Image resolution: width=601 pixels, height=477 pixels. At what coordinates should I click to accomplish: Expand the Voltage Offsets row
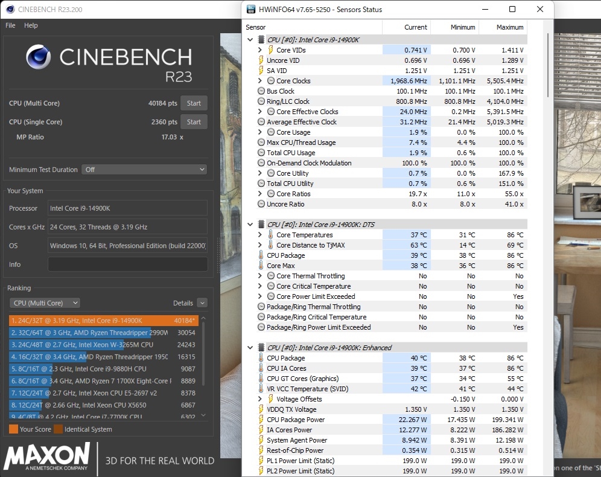(260, 399)
